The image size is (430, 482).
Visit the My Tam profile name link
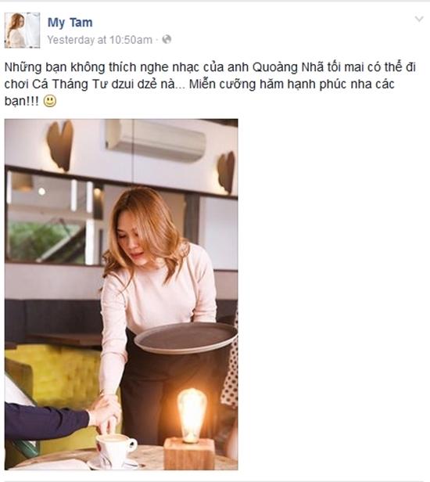[70, 23]
